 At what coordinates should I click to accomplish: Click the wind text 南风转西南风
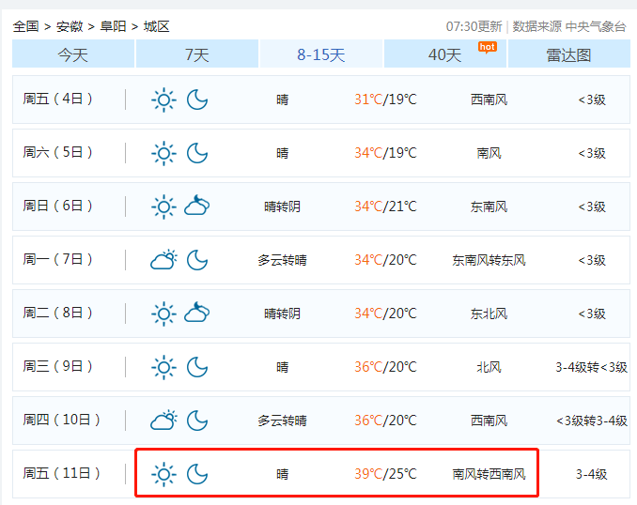click(x=489, y=474)
